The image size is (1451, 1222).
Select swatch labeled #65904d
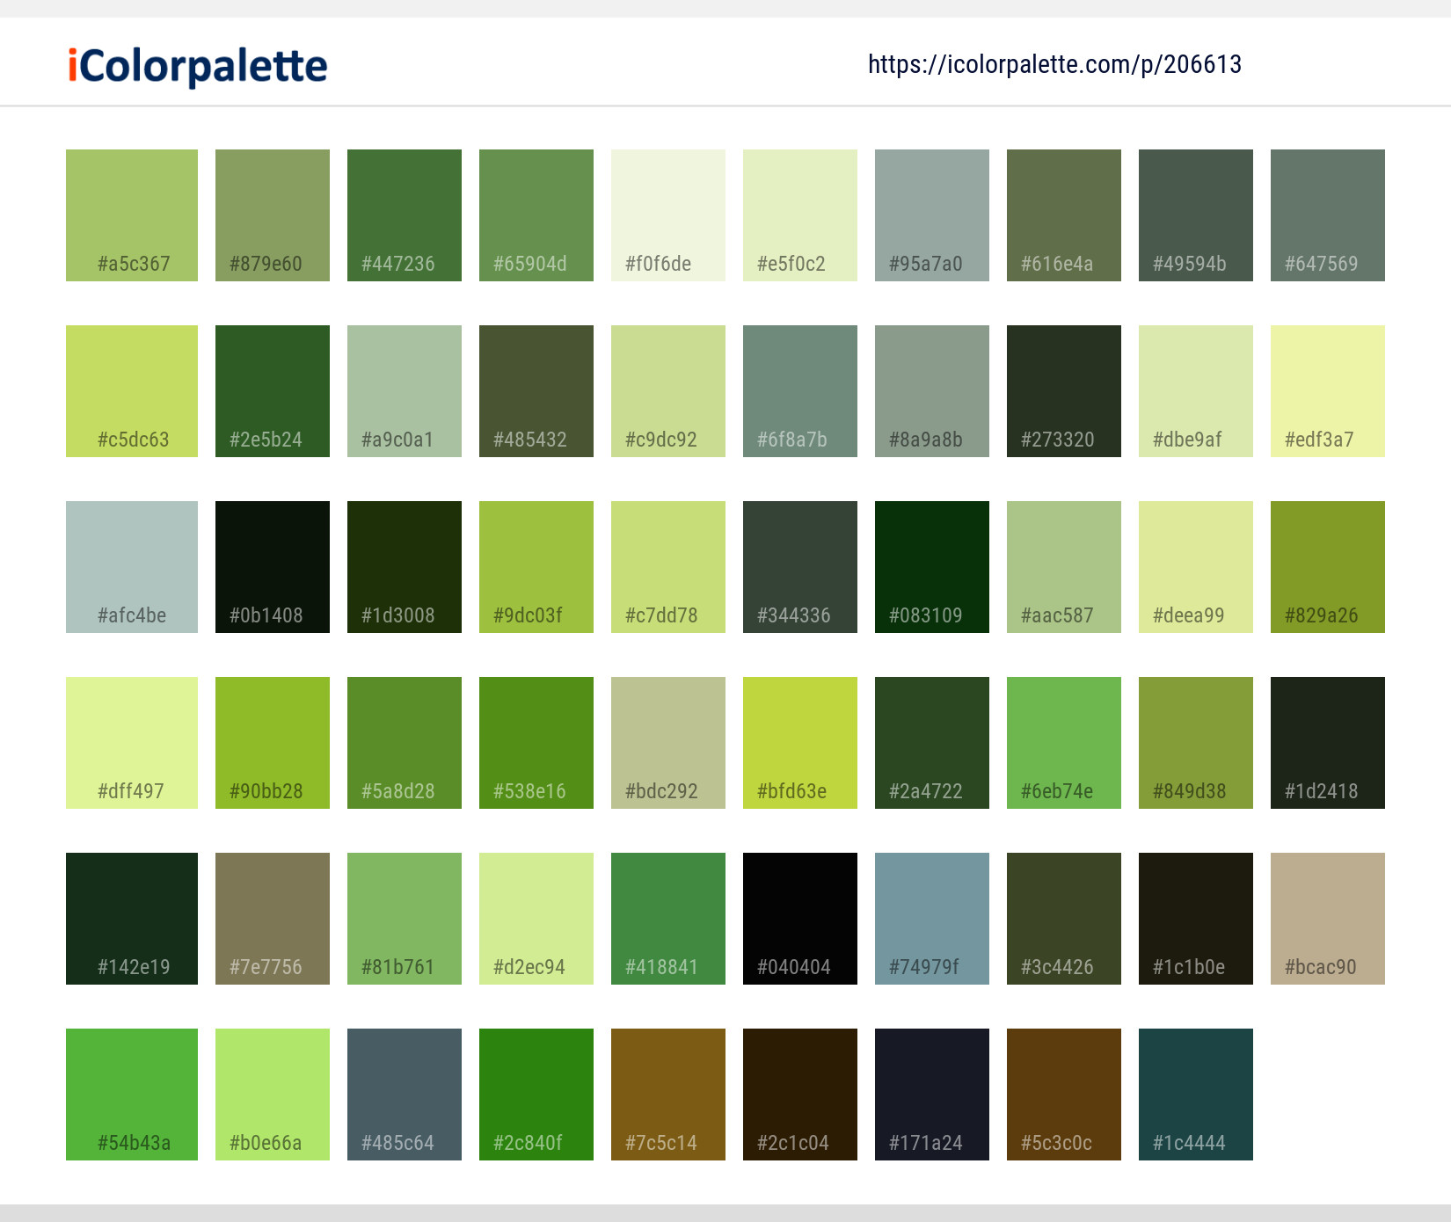pyautogui.click(x=536, y=215)
